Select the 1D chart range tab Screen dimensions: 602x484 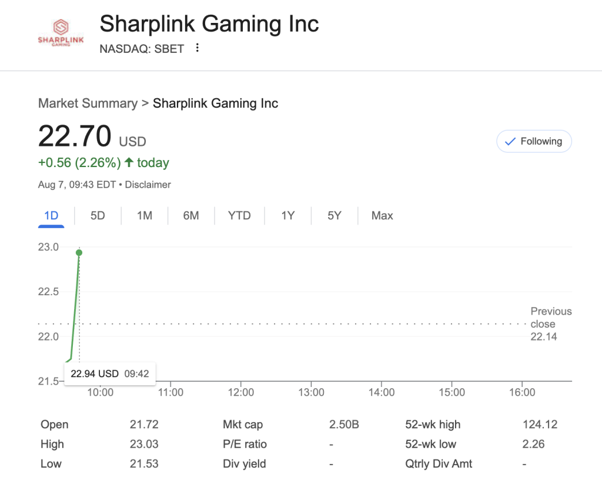coord(51,216)
